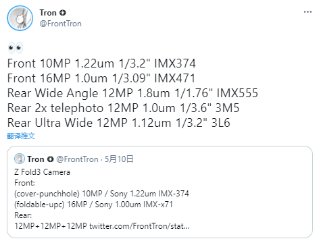Click Tron's large profile avatar
Image resolution: width=321 pixels, height=243 pixels.
click(20, 18)
